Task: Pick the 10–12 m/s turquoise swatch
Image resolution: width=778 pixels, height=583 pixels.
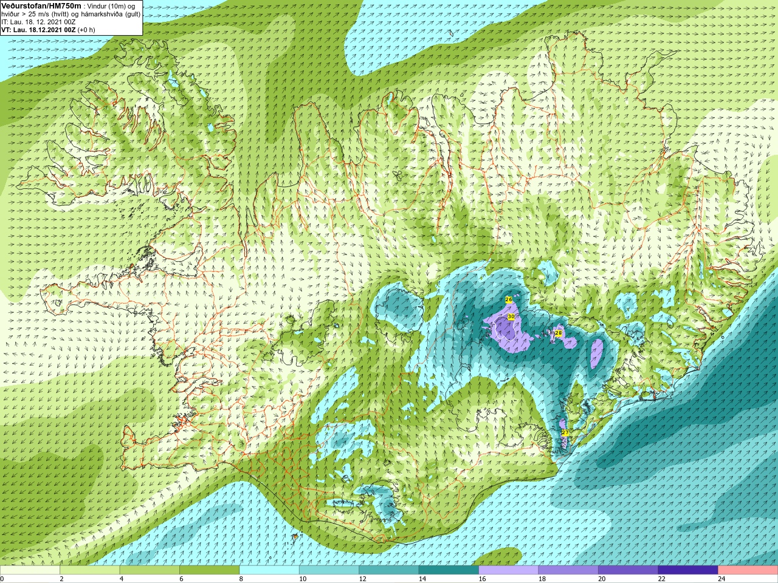Action: point(329,570)
